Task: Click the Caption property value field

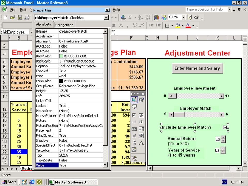Action: pyautogui.click(x=81, y=66)
